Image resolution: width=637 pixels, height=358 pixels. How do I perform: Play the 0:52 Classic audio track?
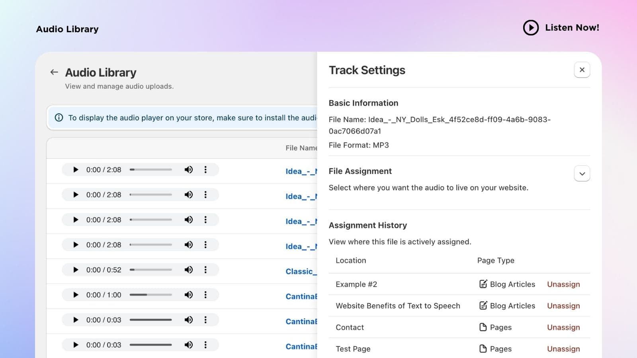point(76,270)
